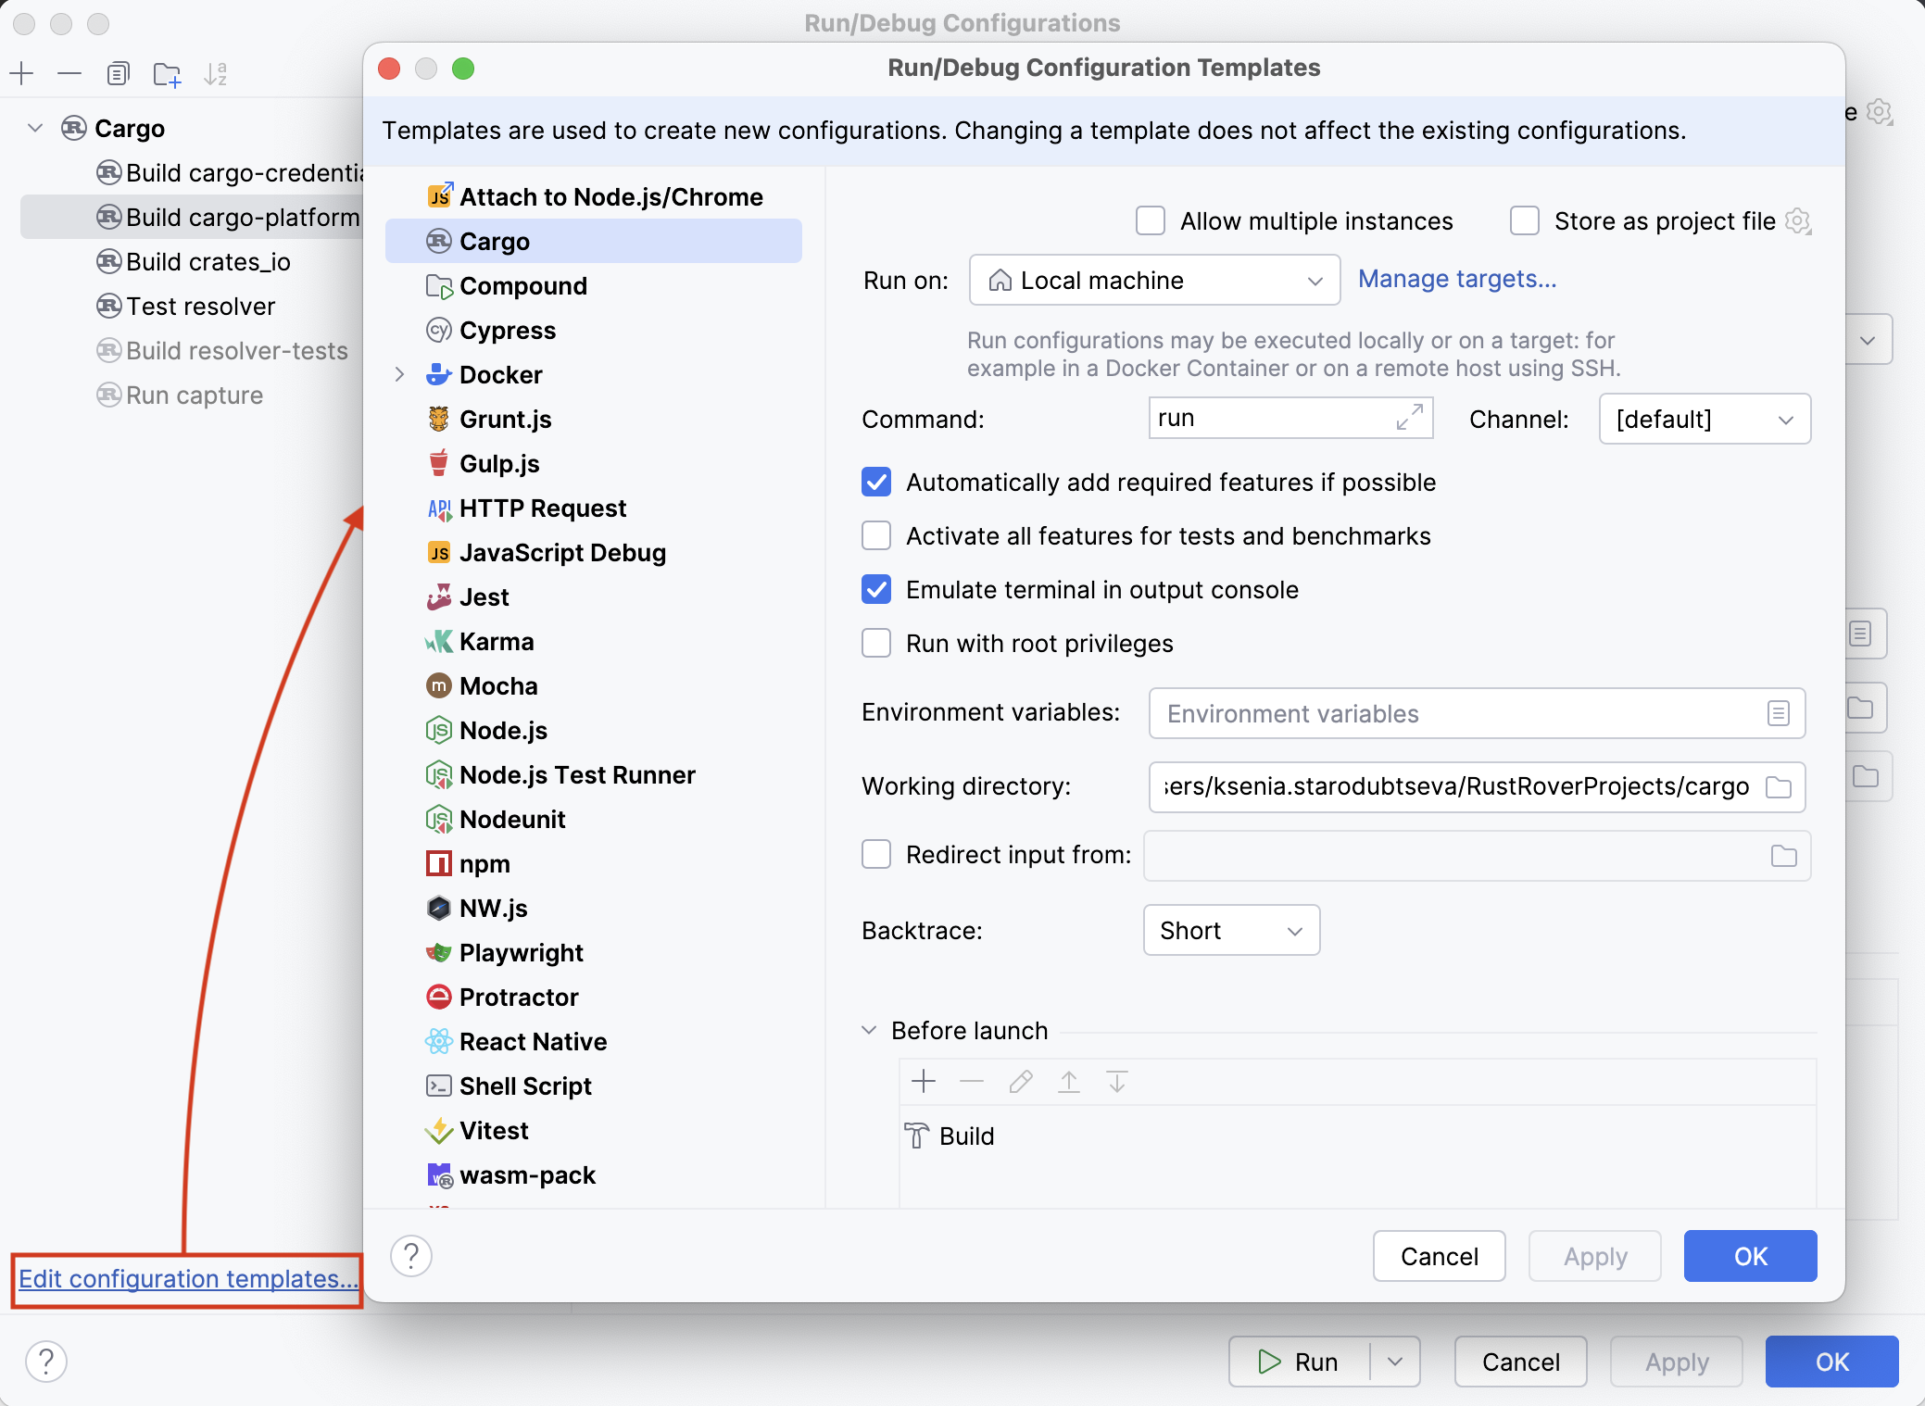This screenshot has width=1925, height=1406.
Task: Enable Allow multiple instances
Action: pos(1151,220)
